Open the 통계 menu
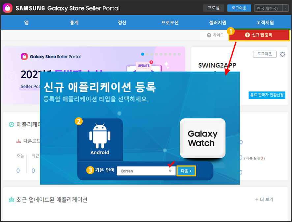The width and height of the screenshot is (292, 222). 74,23
